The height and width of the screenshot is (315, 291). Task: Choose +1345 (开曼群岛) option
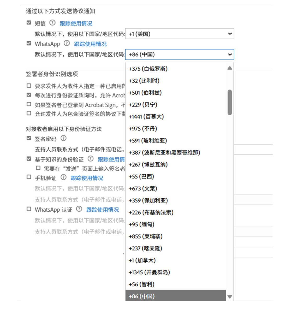176,272
